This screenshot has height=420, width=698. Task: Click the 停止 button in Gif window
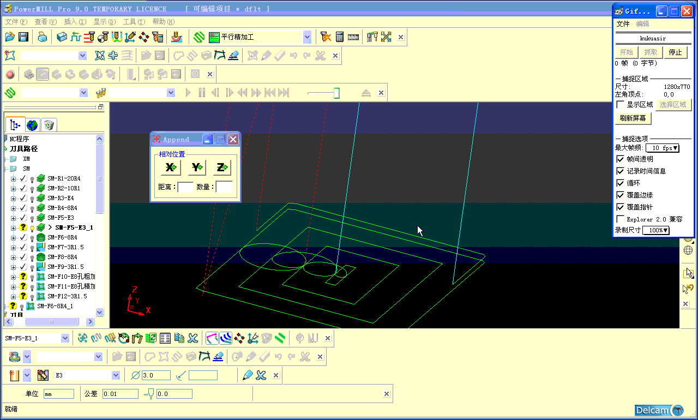coord(676,52)
